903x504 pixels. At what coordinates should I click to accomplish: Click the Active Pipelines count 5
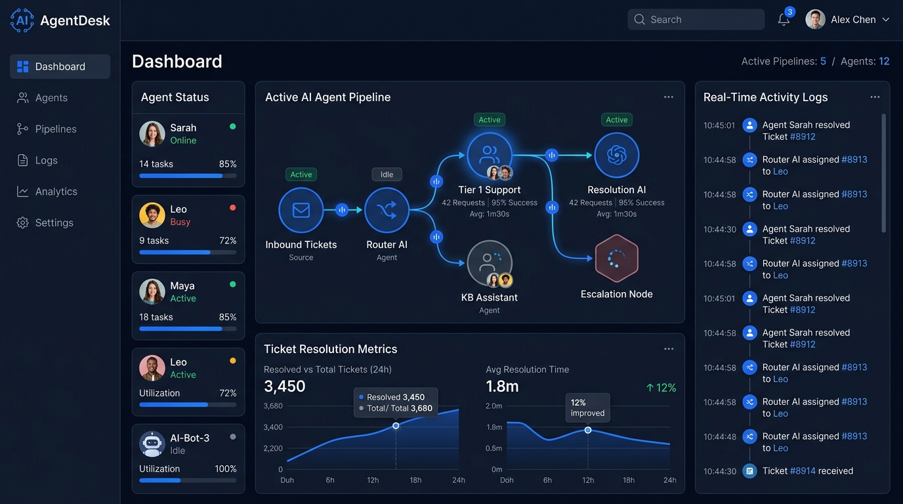coord(823,62)
